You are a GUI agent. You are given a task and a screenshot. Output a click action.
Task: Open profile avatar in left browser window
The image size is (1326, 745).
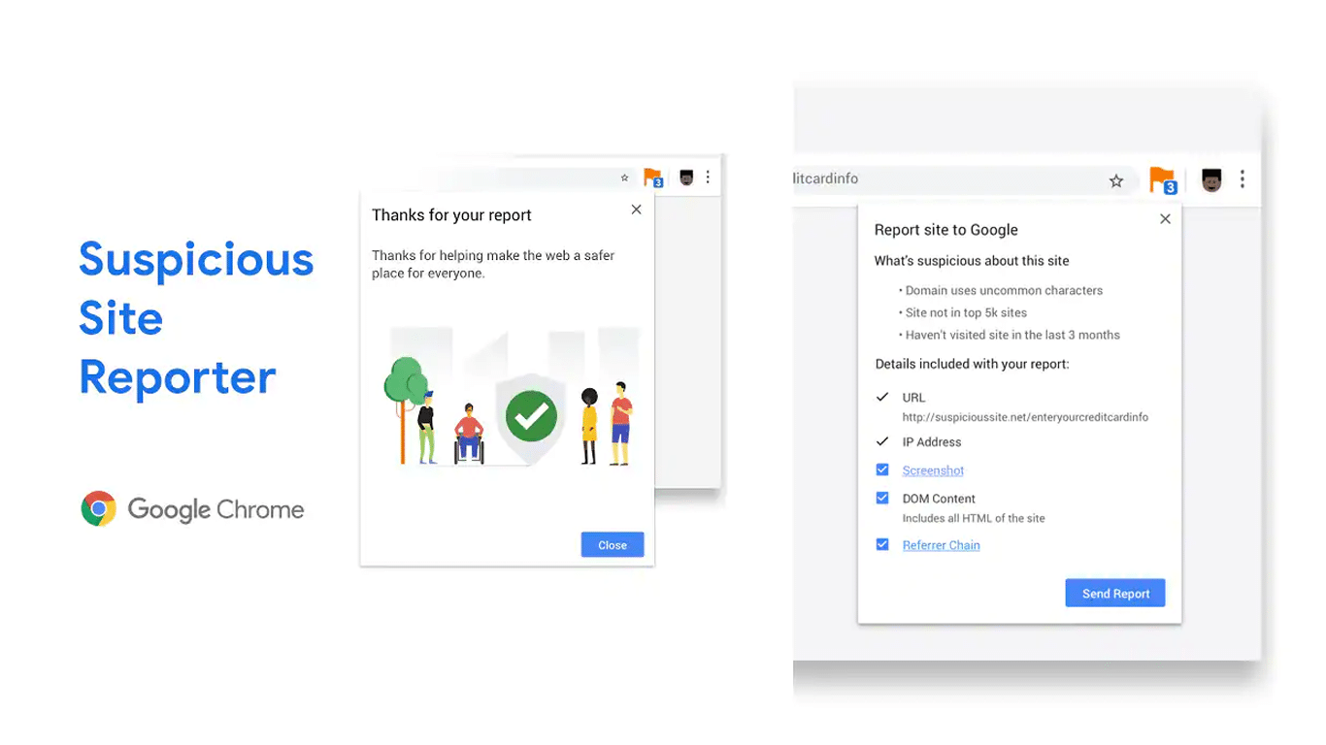686,178
